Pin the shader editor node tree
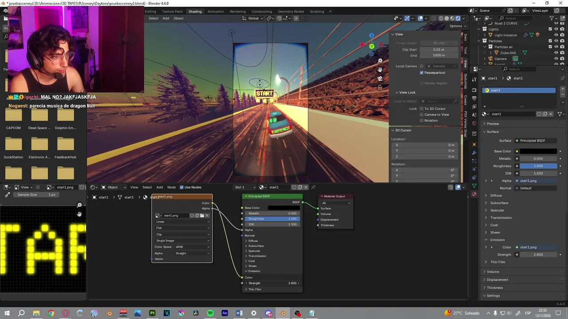This screenshot has height=319, width=568. point(313,187)
